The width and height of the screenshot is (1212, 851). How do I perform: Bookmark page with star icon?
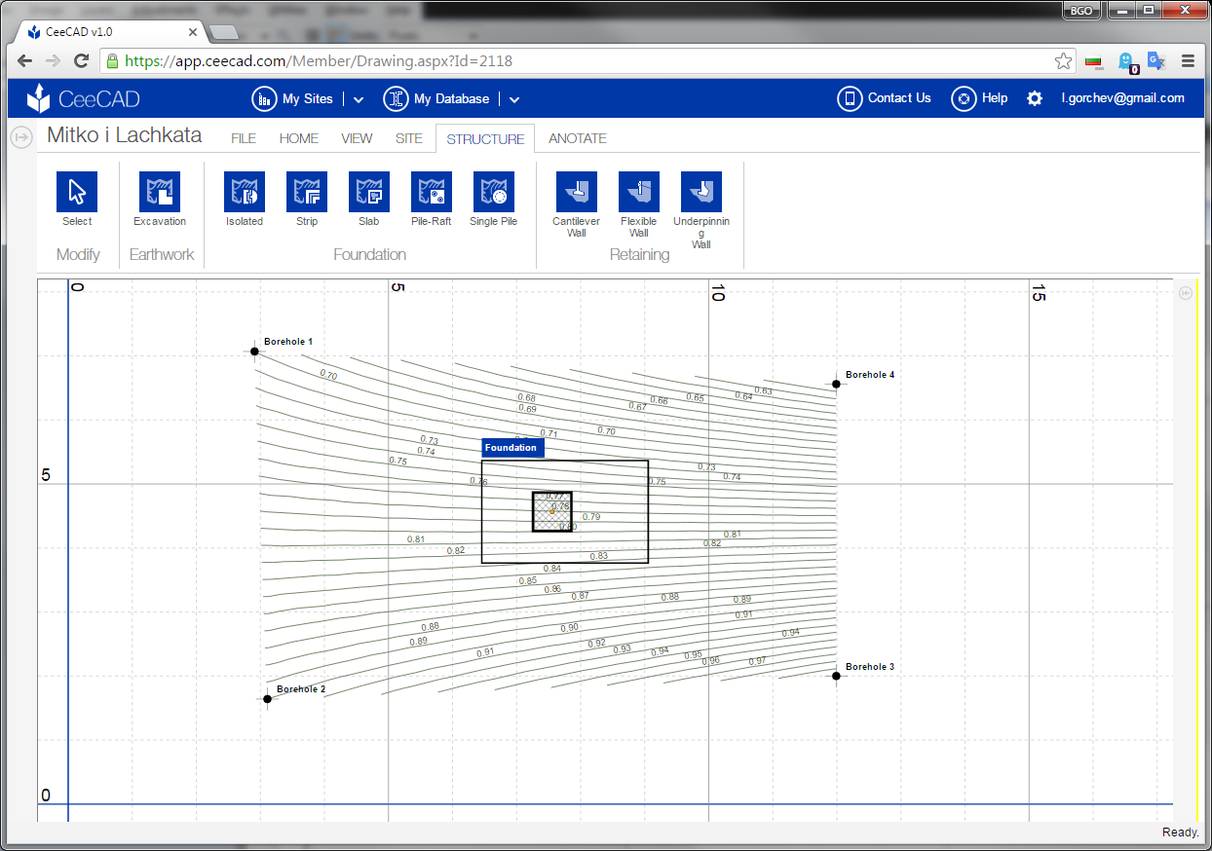tap(1063, 61)
